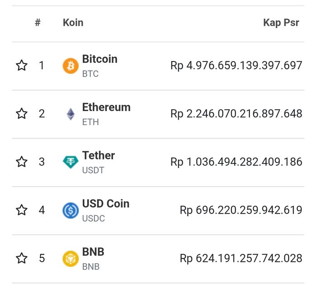Viewport: 316px width, 289px height.
Task: Click the Bitcoin orange logo icon
Action: 71,66
